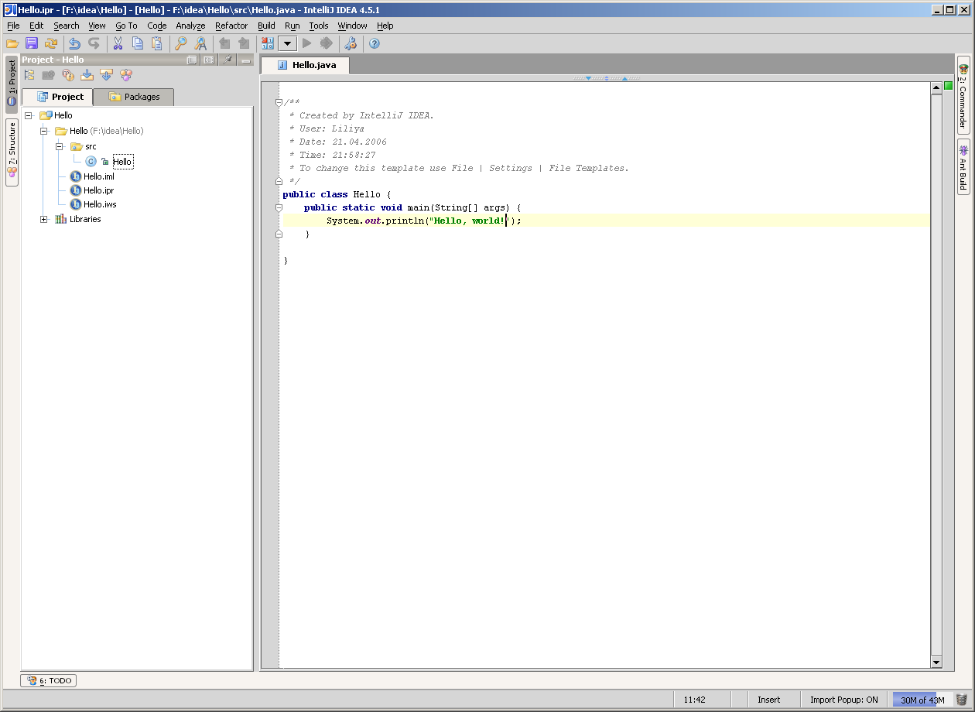Toggle Autoscroll from Source in the Project panel
Screen dimensions: 975x712
pyautogui.click(x=107, y=75)
